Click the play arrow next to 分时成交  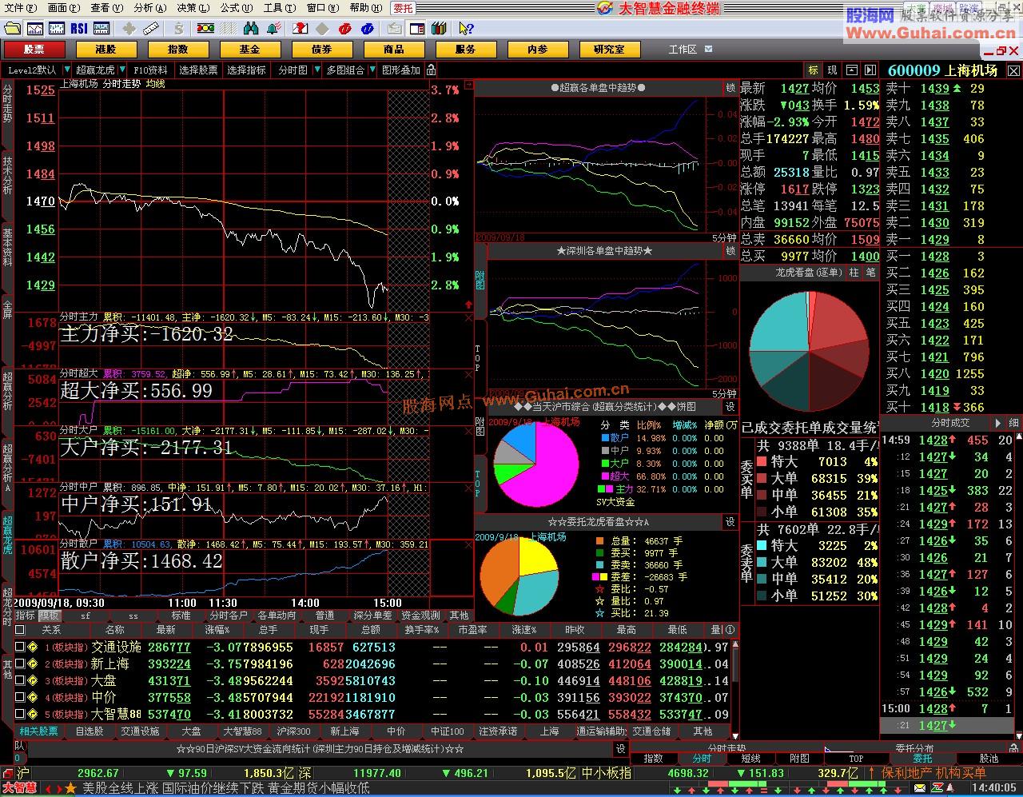coord(997,423)
